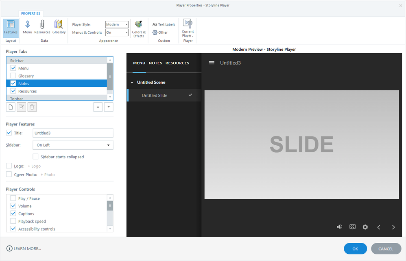Collapse the Untitled Scene expander
The width and height of the screenshot is (406, 261).
(x=132, y=82)
